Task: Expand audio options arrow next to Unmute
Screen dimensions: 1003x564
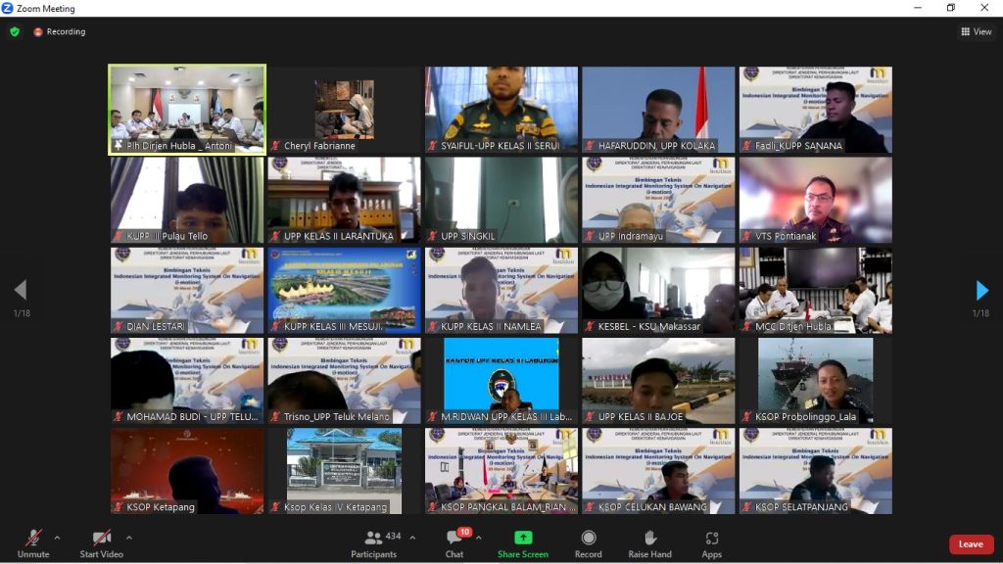Action: coord(57,537)
